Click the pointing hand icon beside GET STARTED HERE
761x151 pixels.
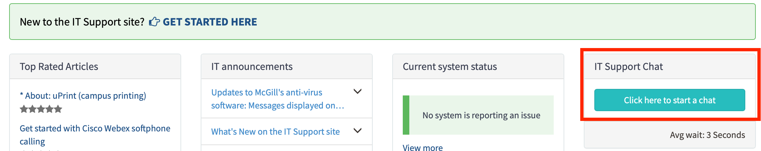point(154,22)
